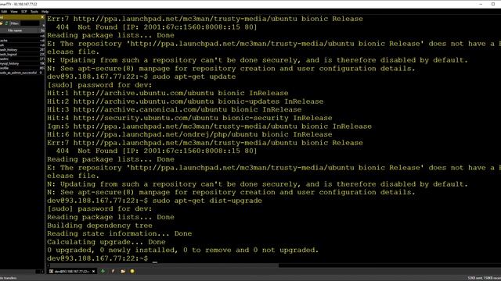Click the 'Calculating upgrade... Done' line

[x=106, y=242]
